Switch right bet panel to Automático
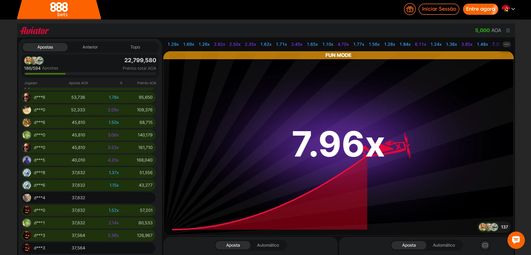This screenshot has height=255, width=531. coord(444,245)
